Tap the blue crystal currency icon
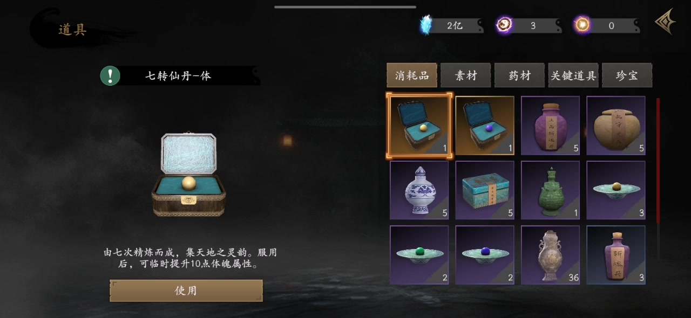The height and width of the screenshot is (318, 691). click(x=426, y=25)
